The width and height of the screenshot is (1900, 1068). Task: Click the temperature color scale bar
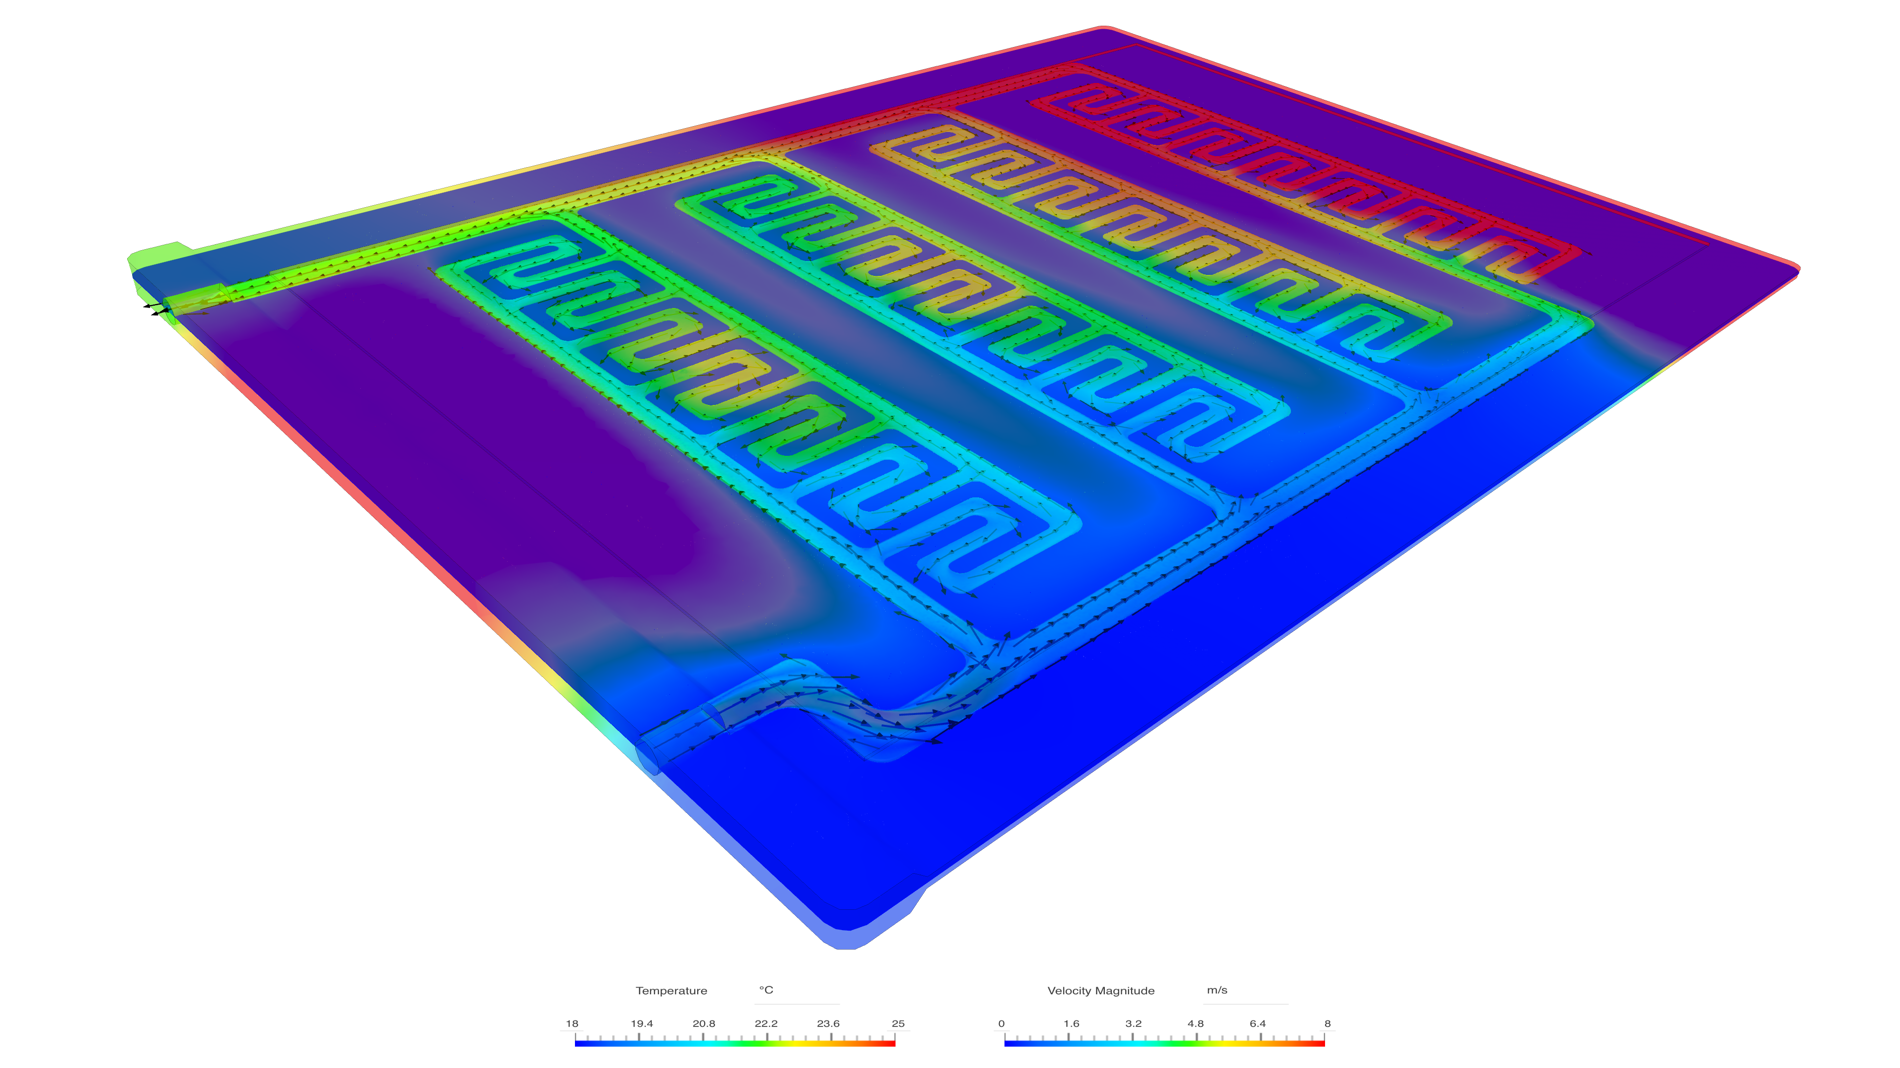(x=735, y=1043)
